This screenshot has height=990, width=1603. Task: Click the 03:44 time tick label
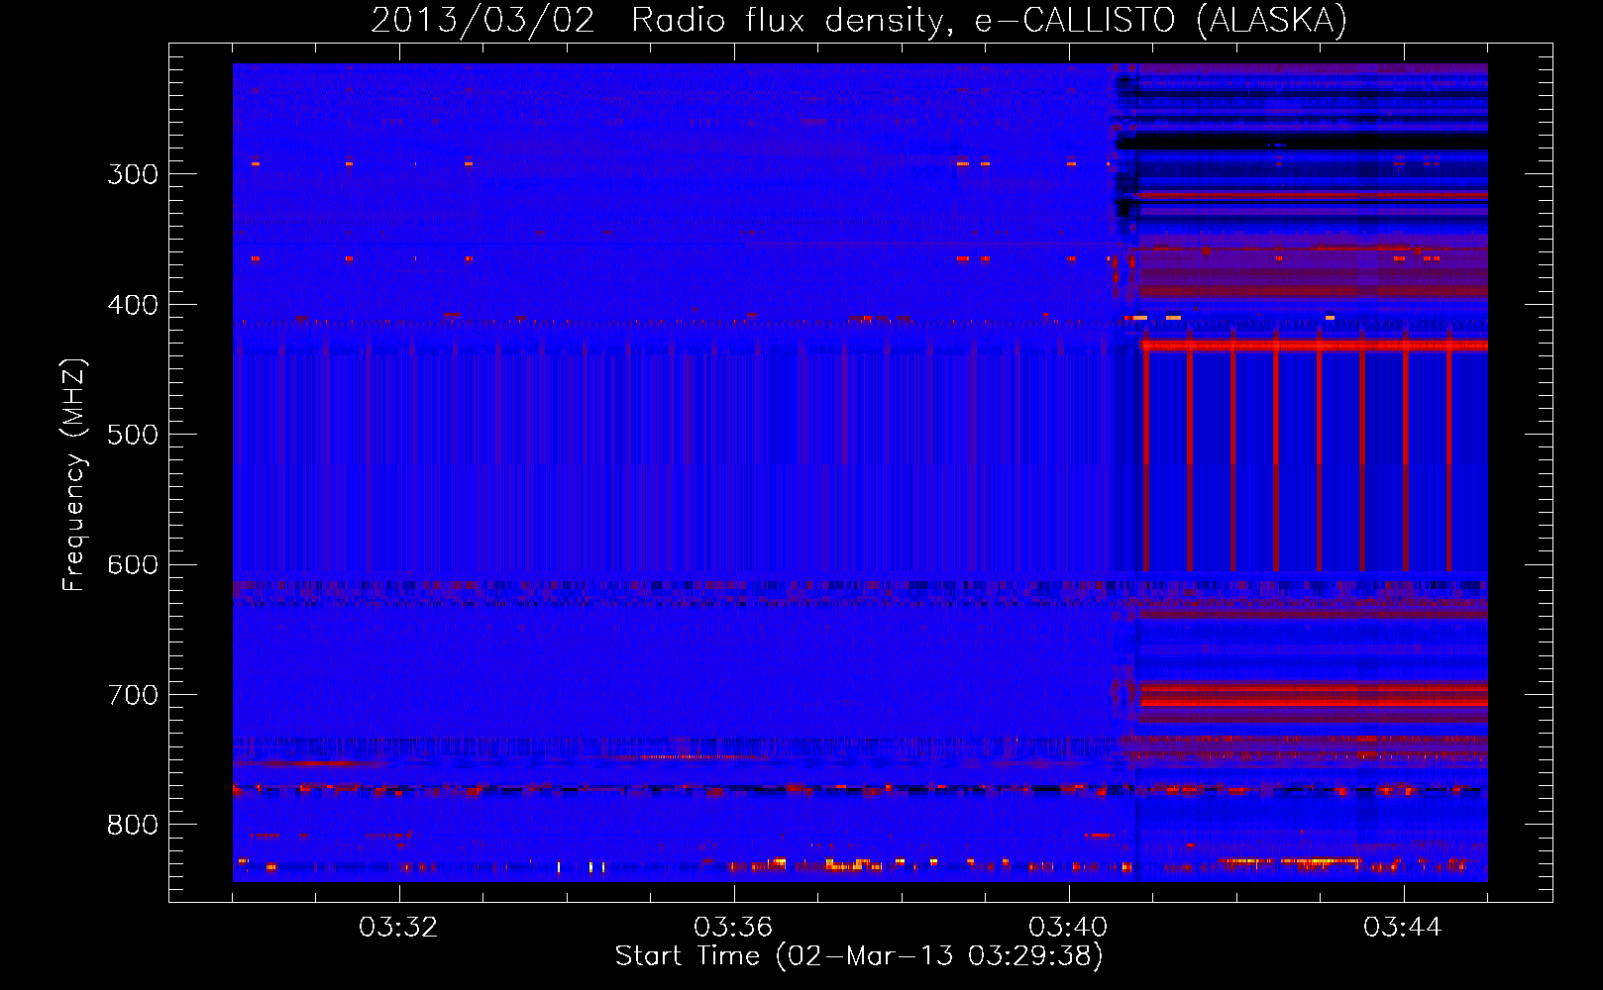[x=1403, y=928]
